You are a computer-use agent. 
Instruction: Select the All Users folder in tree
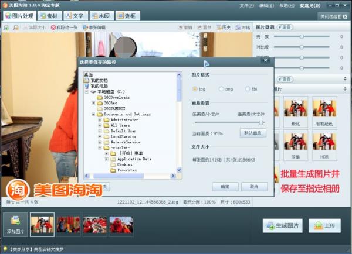(x=120, y=125)
